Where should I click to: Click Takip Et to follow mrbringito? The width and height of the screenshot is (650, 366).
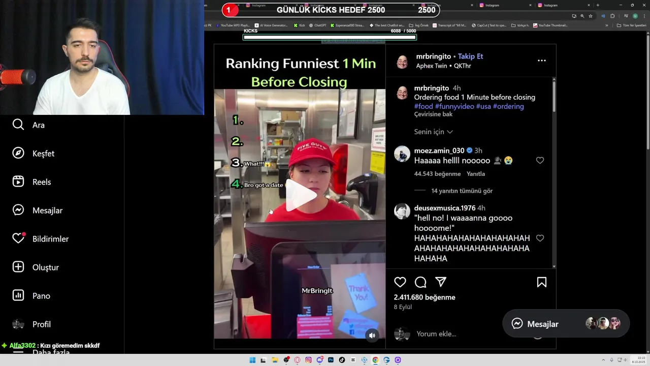[x=470, y=56]
